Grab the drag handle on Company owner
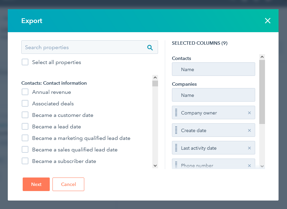 point(176,112)
